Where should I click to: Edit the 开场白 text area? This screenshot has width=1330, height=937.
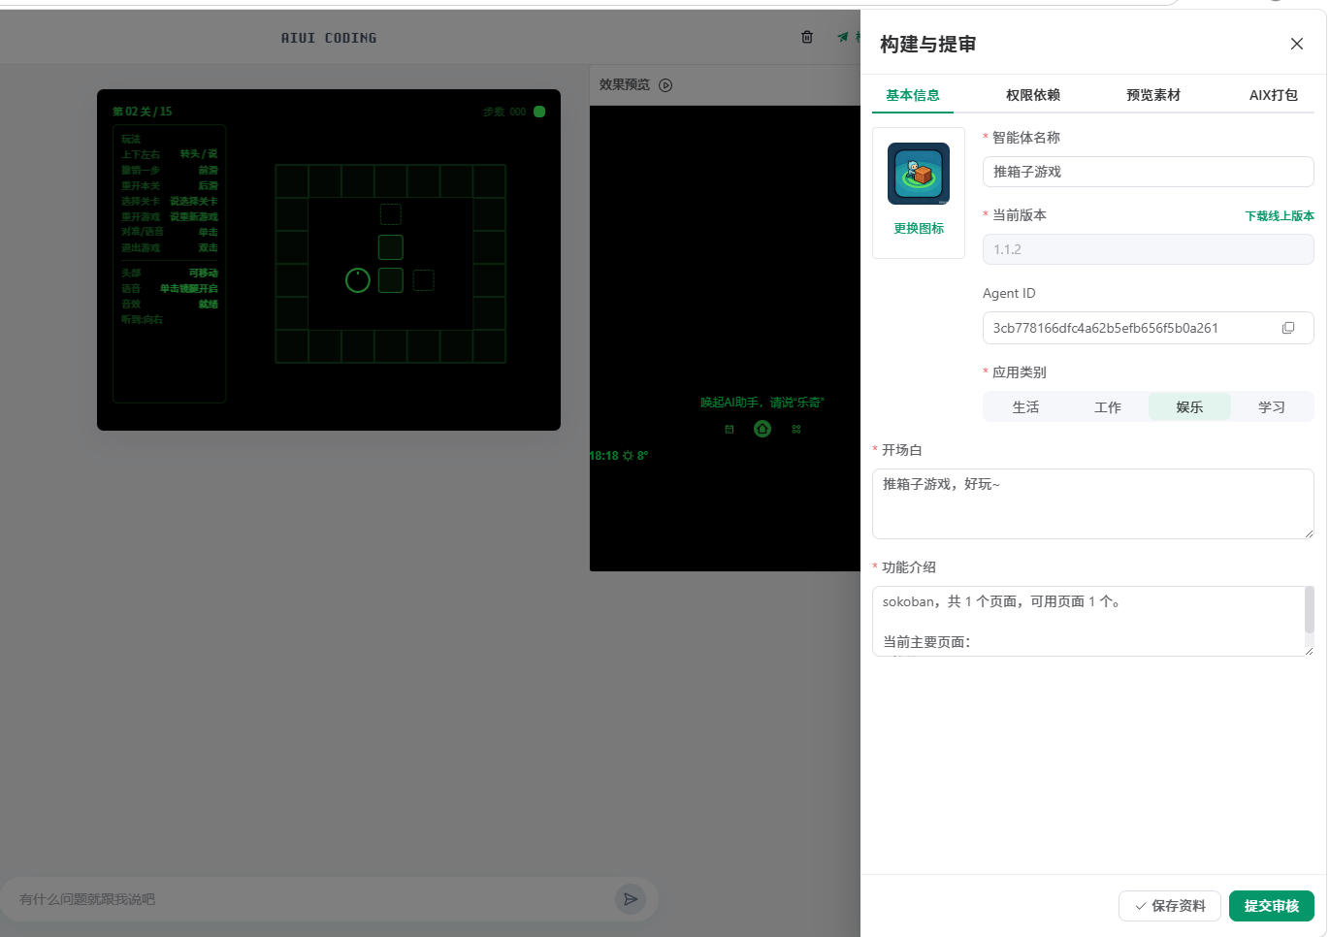[x=1092, y=503]
